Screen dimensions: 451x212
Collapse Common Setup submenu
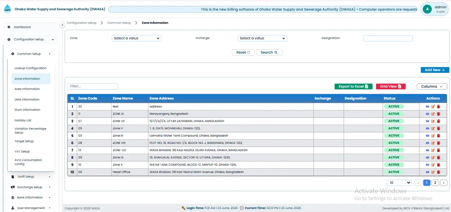click(x=31, y=54)
